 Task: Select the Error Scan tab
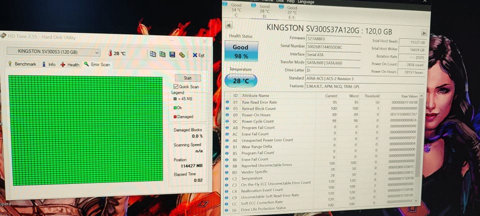coord(97,64)
